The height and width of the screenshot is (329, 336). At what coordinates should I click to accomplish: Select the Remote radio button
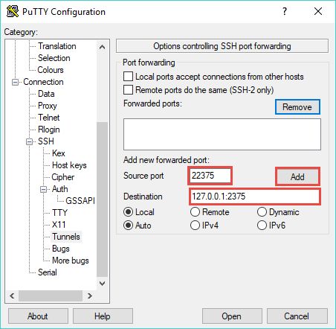coord(195,212)
